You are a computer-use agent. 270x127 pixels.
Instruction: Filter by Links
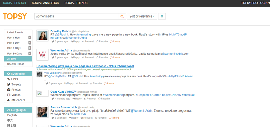click(x=18, y=79)
